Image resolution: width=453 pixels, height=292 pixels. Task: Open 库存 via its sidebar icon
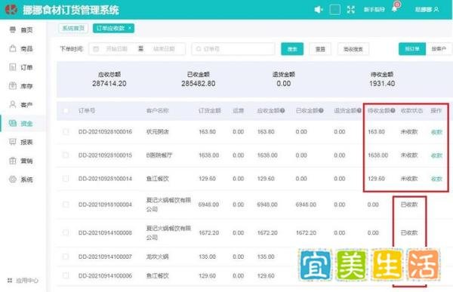tap(13, 86)
